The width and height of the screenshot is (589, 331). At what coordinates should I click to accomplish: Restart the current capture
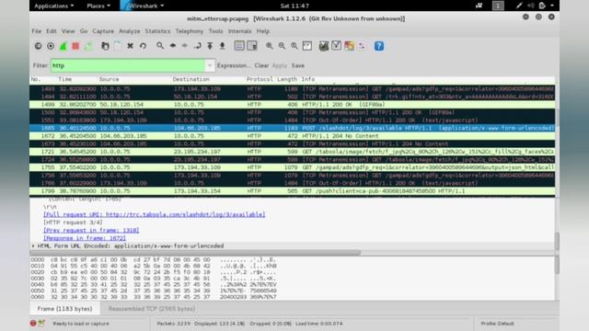coord(88,46)
